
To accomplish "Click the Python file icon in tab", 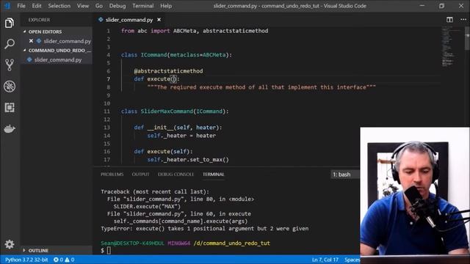I will pyautogui.click(x=101, y=20).
